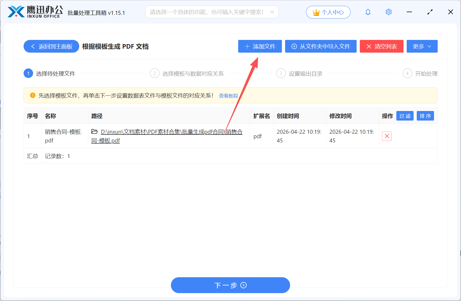Image resolution: width=461 pixels, height=301 pixels.
Task: Open the notification bell
Action: [x=368, y=12]
